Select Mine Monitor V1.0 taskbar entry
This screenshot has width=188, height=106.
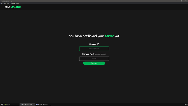27,105
